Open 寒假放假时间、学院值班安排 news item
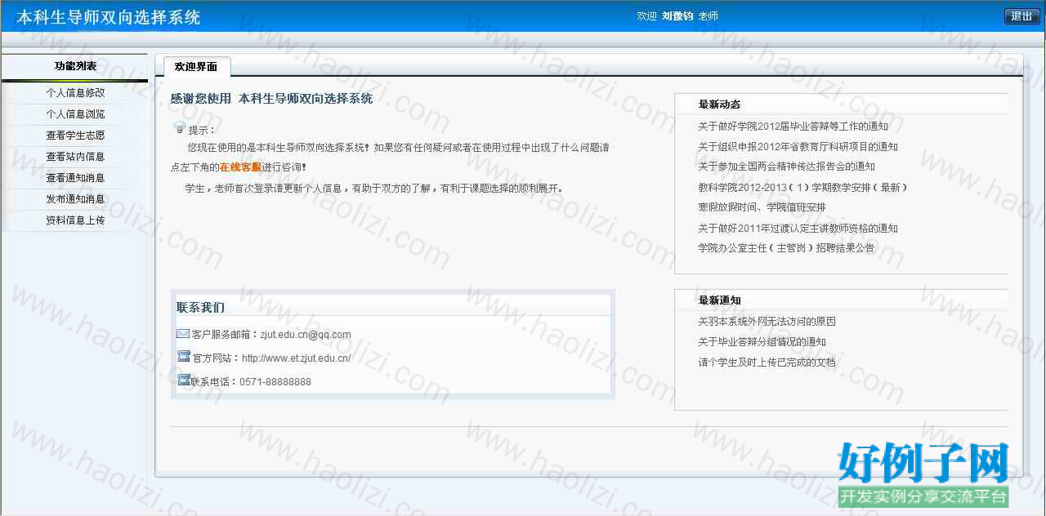 pos(762,207)
